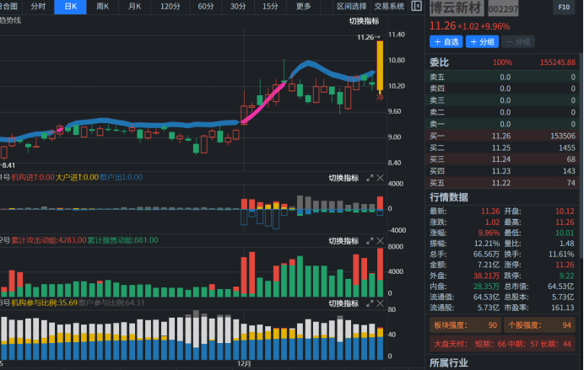
Task: Close the 累计攻击动能 indicator panel
Action: (x=380, y=241)
